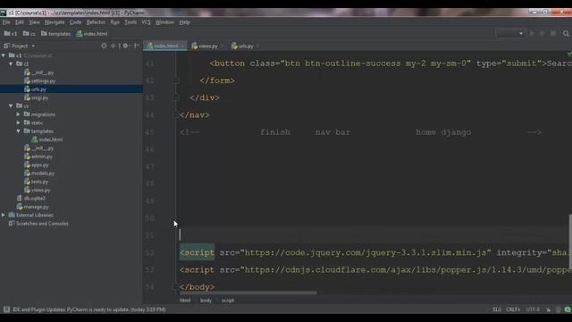
Task: Open the Window menu
Action: click(164, 22)
